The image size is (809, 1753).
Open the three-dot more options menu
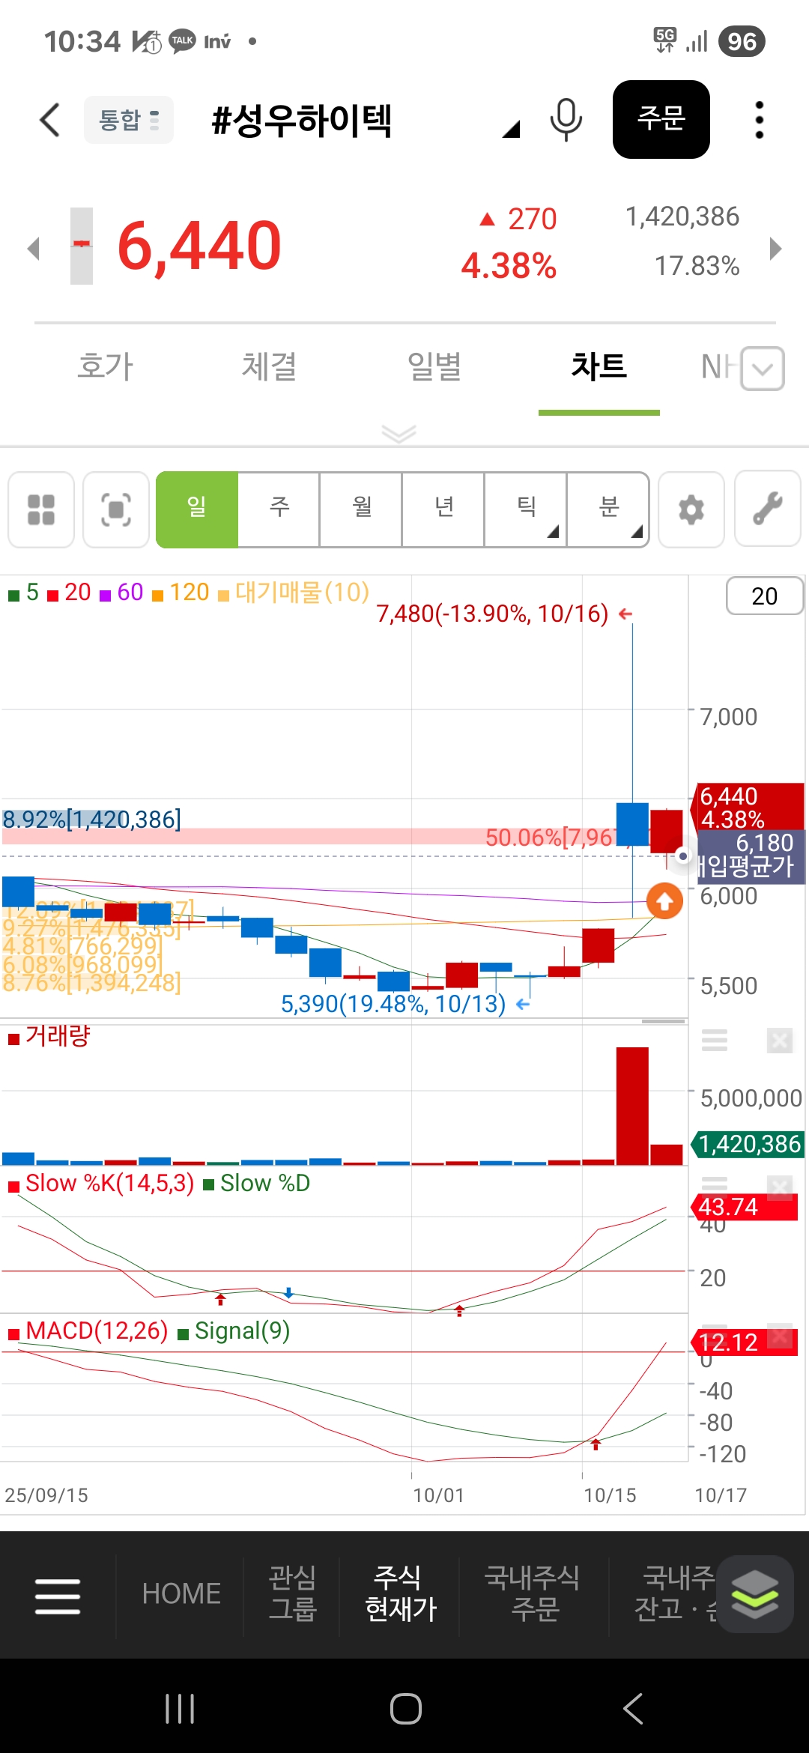click(759, 120)
